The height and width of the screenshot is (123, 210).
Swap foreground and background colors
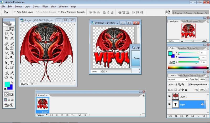pyautogui.click(x=12, y=82)
